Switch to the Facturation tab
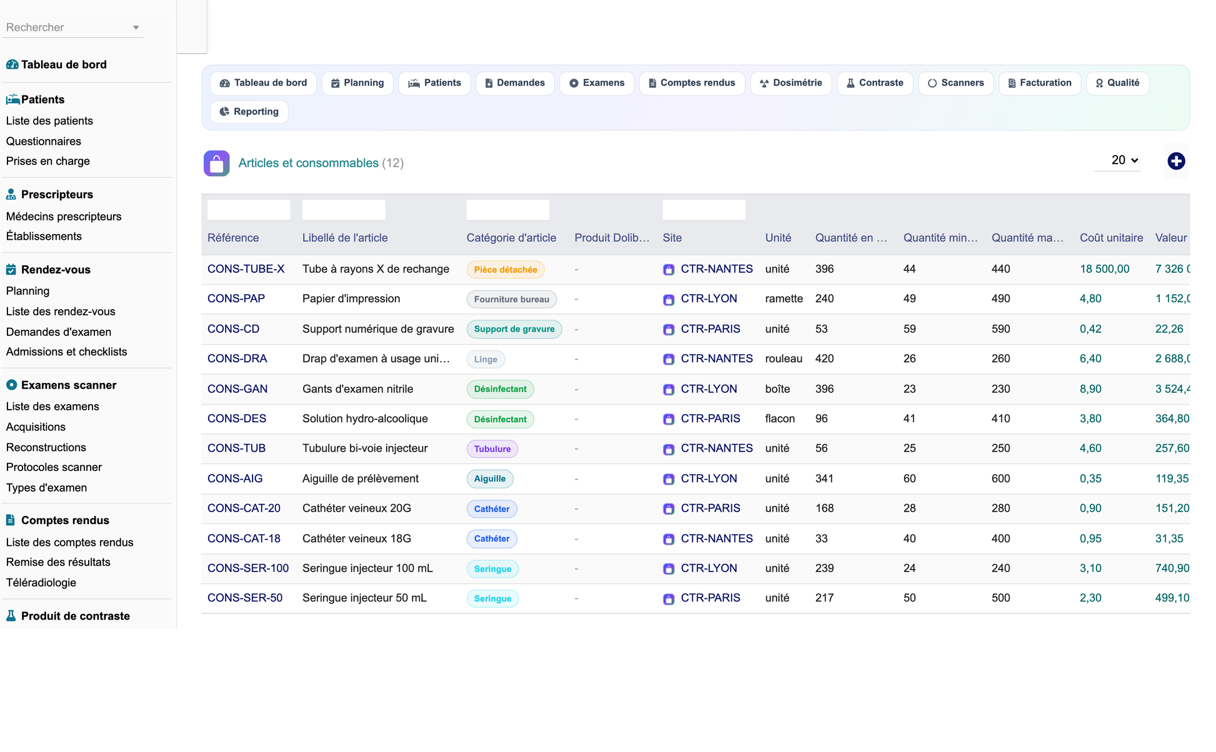The image size is (1216, 752). click(1039, 83)
